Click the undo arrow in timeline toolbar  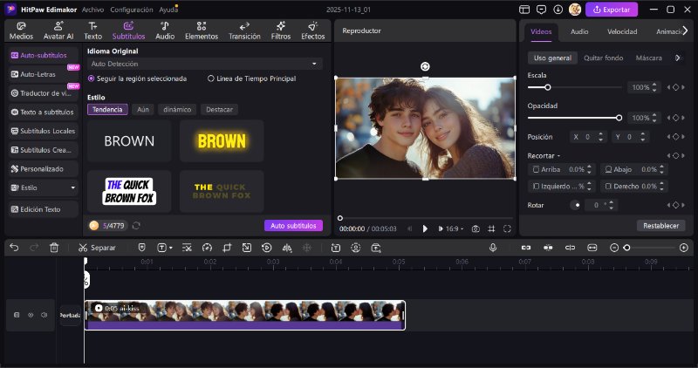[x=14, y=248]
